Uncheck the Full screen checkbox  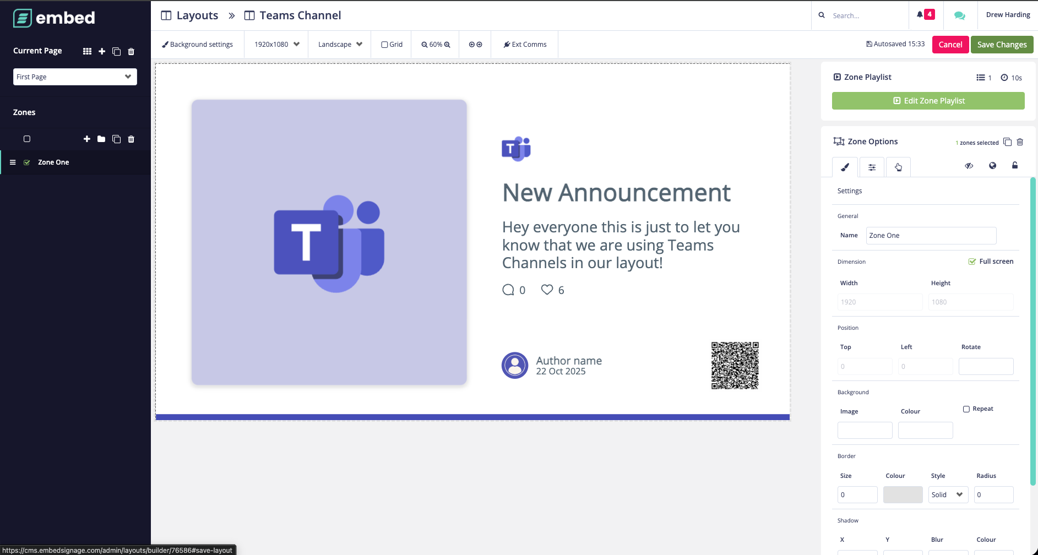(x=972, y=262)
